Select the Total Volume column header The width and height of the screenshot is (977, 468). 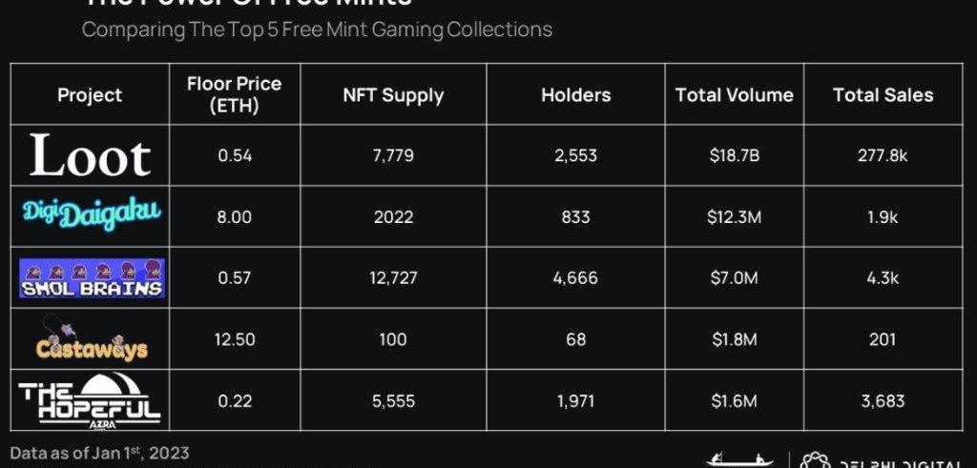[734, 94]
